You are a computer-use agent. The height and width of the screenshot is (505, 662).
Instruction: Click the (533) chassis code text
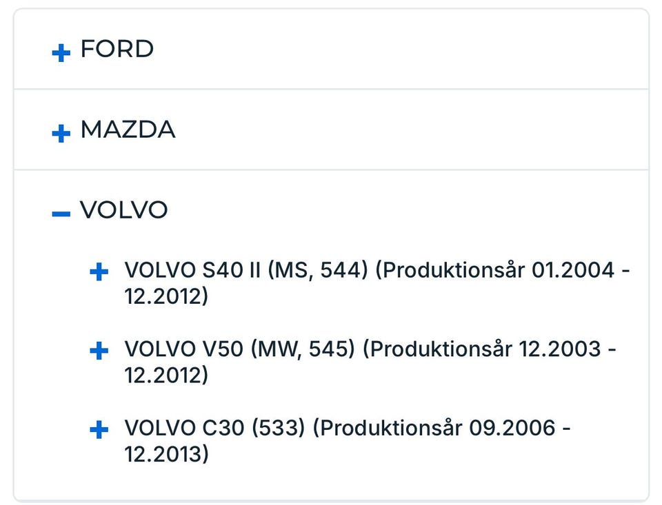(x=279, y=429)
